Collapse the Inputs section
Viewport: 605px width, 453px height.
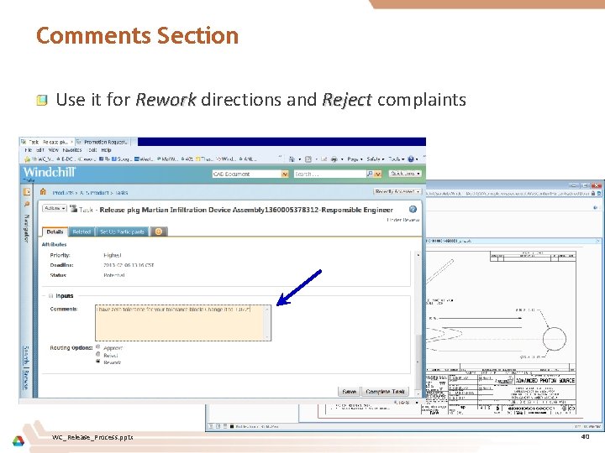click(50, 296)
